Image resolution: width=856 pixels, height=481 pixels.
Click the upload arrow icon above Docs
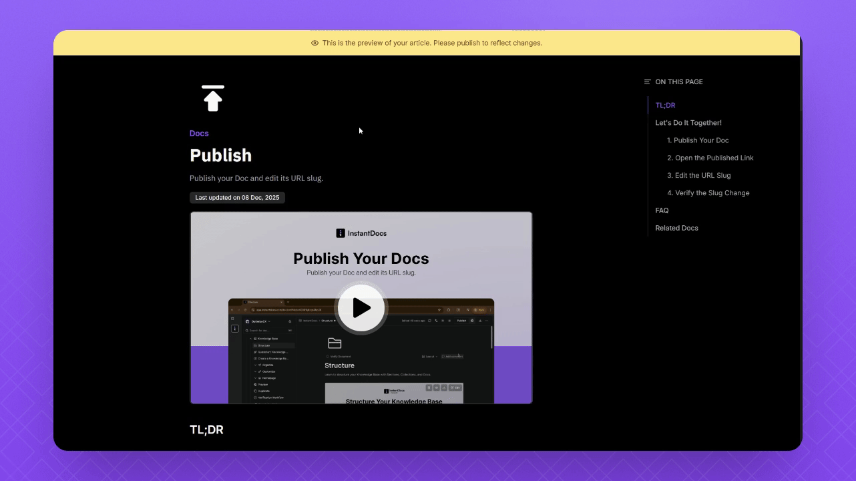tap(212, 98)
